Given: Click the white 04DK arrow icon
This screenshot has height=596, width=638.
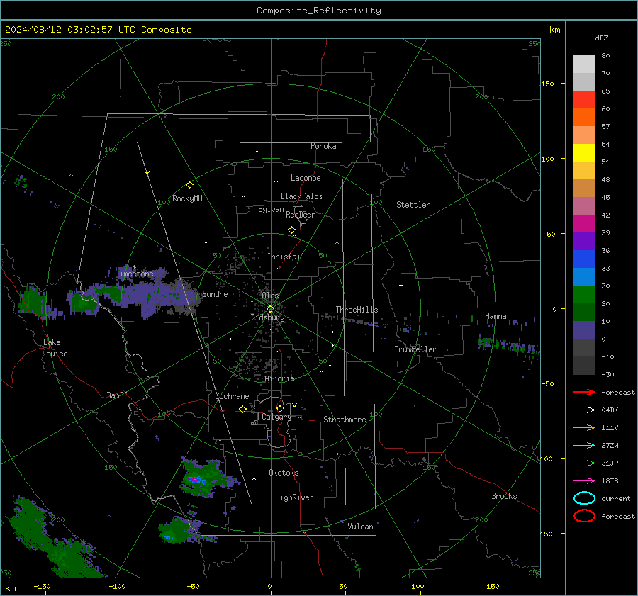Looking at the screenshot, I should pyautogui.click(x=584, y=410).
